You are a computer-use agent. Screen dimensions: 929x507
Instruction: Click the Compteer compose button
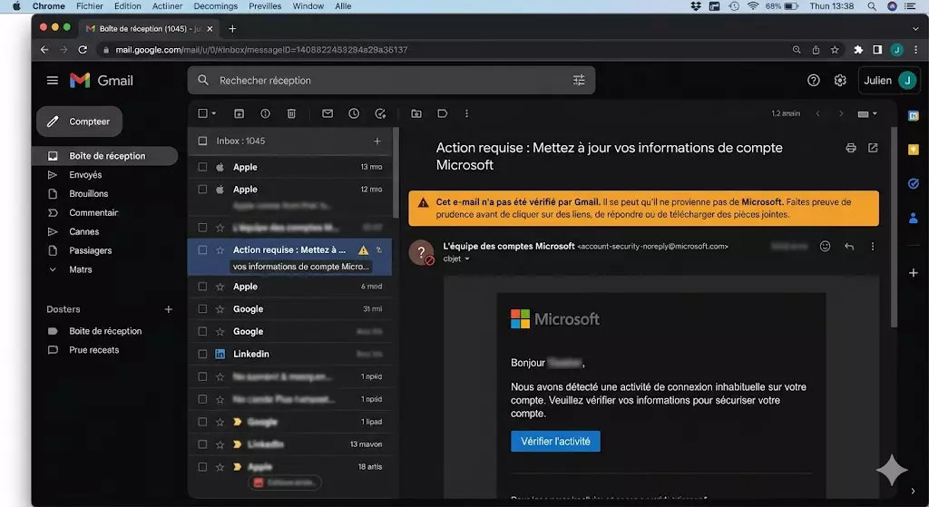pos(80,122)
